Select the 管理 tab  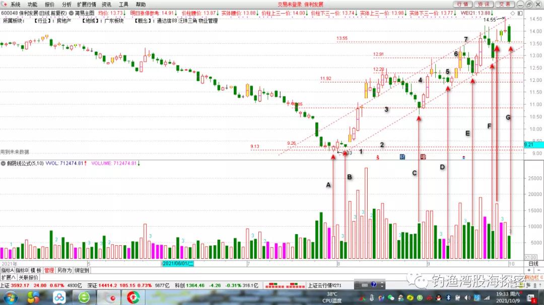coord(49,270)
